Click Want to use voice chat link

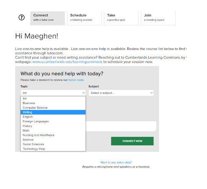116,162
